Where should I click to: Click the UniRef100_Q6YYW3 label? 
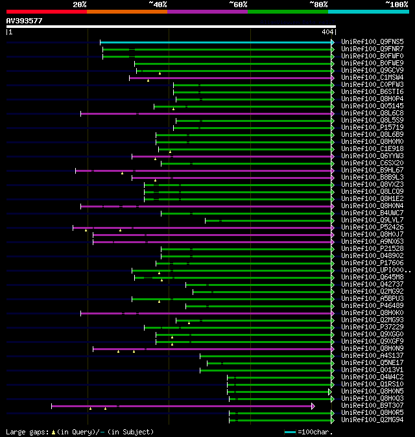tap(372, 156)
